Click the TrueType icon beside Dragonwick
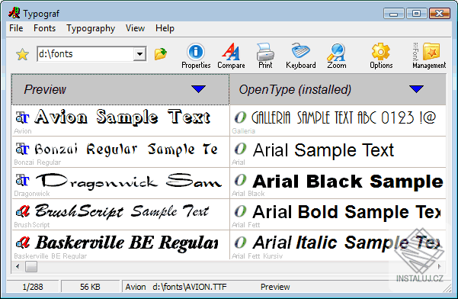The height and width of the screenshot is (299, 458). coord(23,180)
